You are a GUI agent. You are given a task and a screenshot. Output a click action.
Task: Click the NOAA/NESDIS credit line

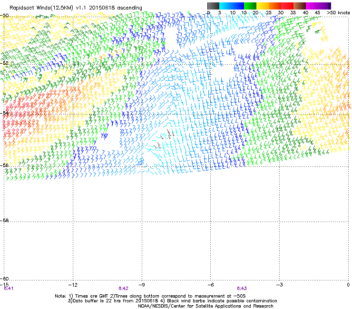205,306
